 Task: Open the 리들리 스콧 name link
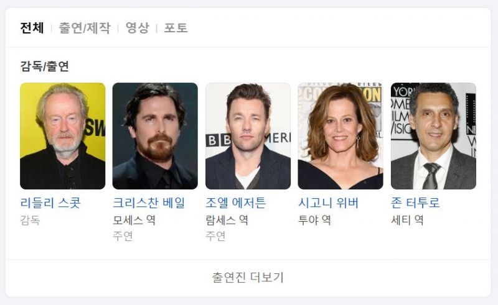(x=50, y=203)
